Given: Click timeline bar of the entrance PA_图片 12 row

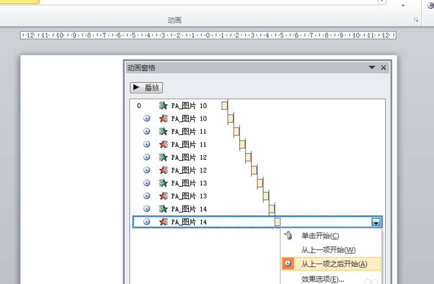Looking at the screenshot, I should 248,157.
